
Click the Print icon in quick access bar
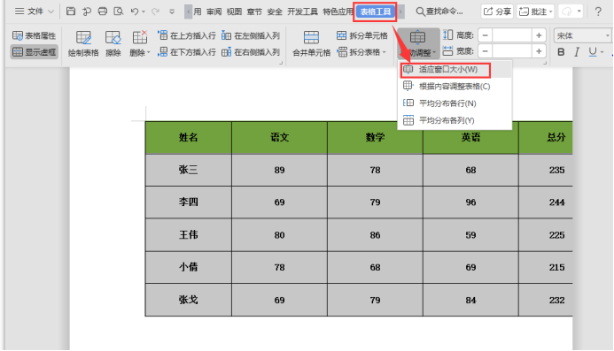click(103, 11)
